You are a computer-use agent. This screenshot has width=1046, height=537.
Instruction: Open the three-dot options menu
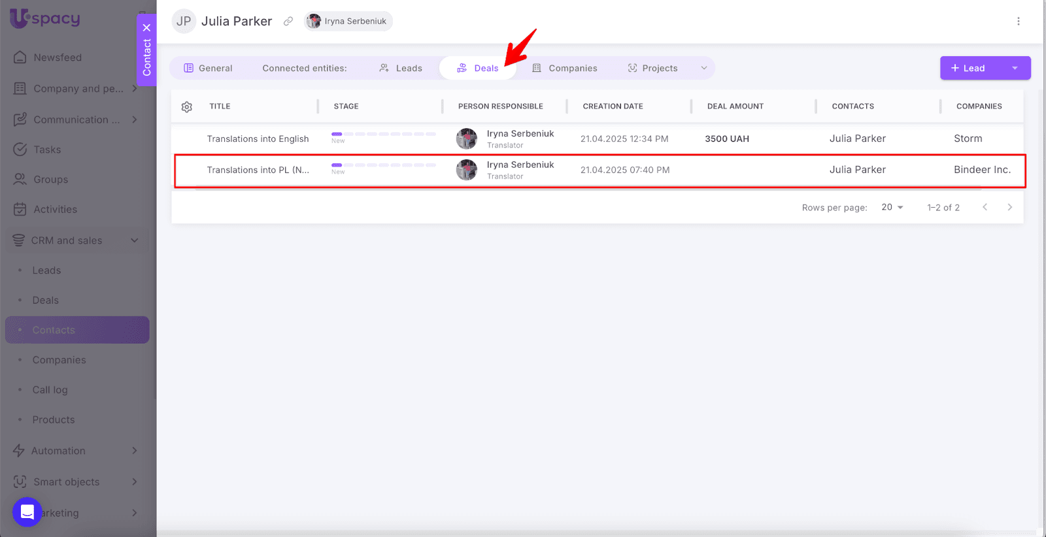[x=1018, y=22]
